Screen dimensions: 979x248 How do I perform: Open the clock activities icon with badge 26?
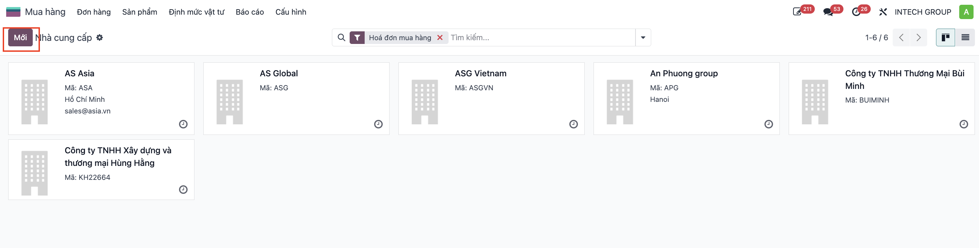coord(856,12)
